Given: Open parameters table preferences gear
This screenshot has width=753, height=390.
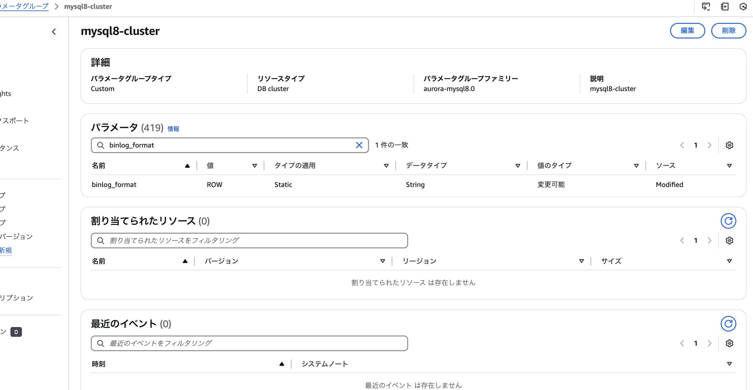Looking at the screenshot, I should [x=729, y=145].
